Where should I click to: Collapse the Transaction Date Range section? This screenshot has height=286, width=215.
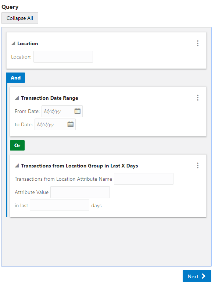coord(17,98)
